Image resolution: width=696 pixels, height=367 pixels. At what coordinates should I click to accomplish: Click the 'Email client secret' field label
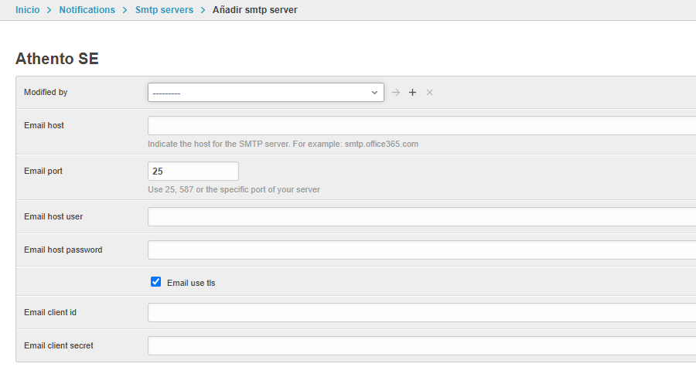tap(59, 345)
